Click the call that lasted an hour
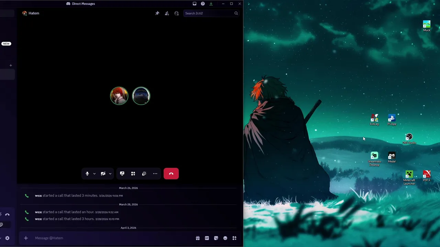Image resolution: width=440 pixels, height=247 pixels. (x=76, y=212)
